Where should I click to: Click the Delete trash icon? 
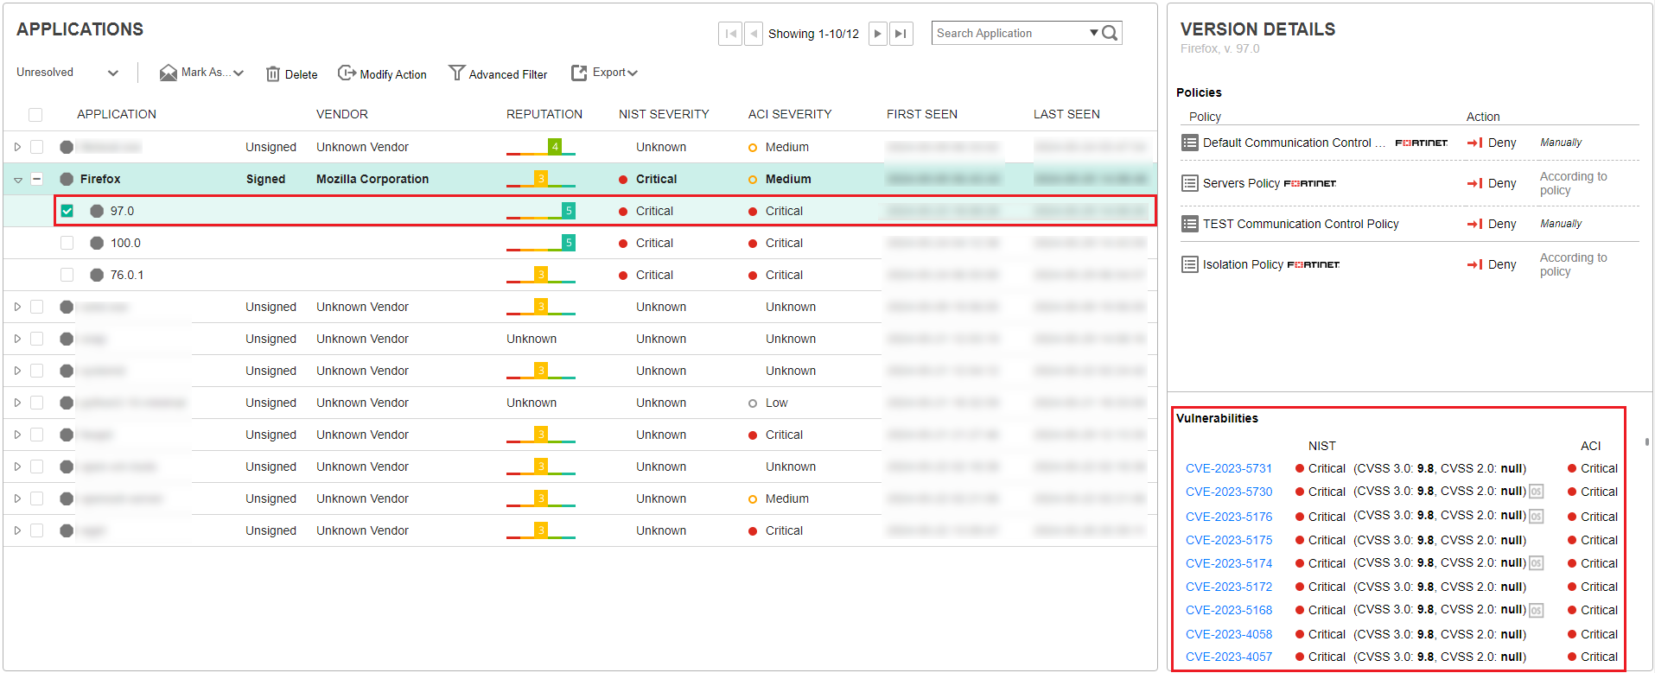[273, 73]
